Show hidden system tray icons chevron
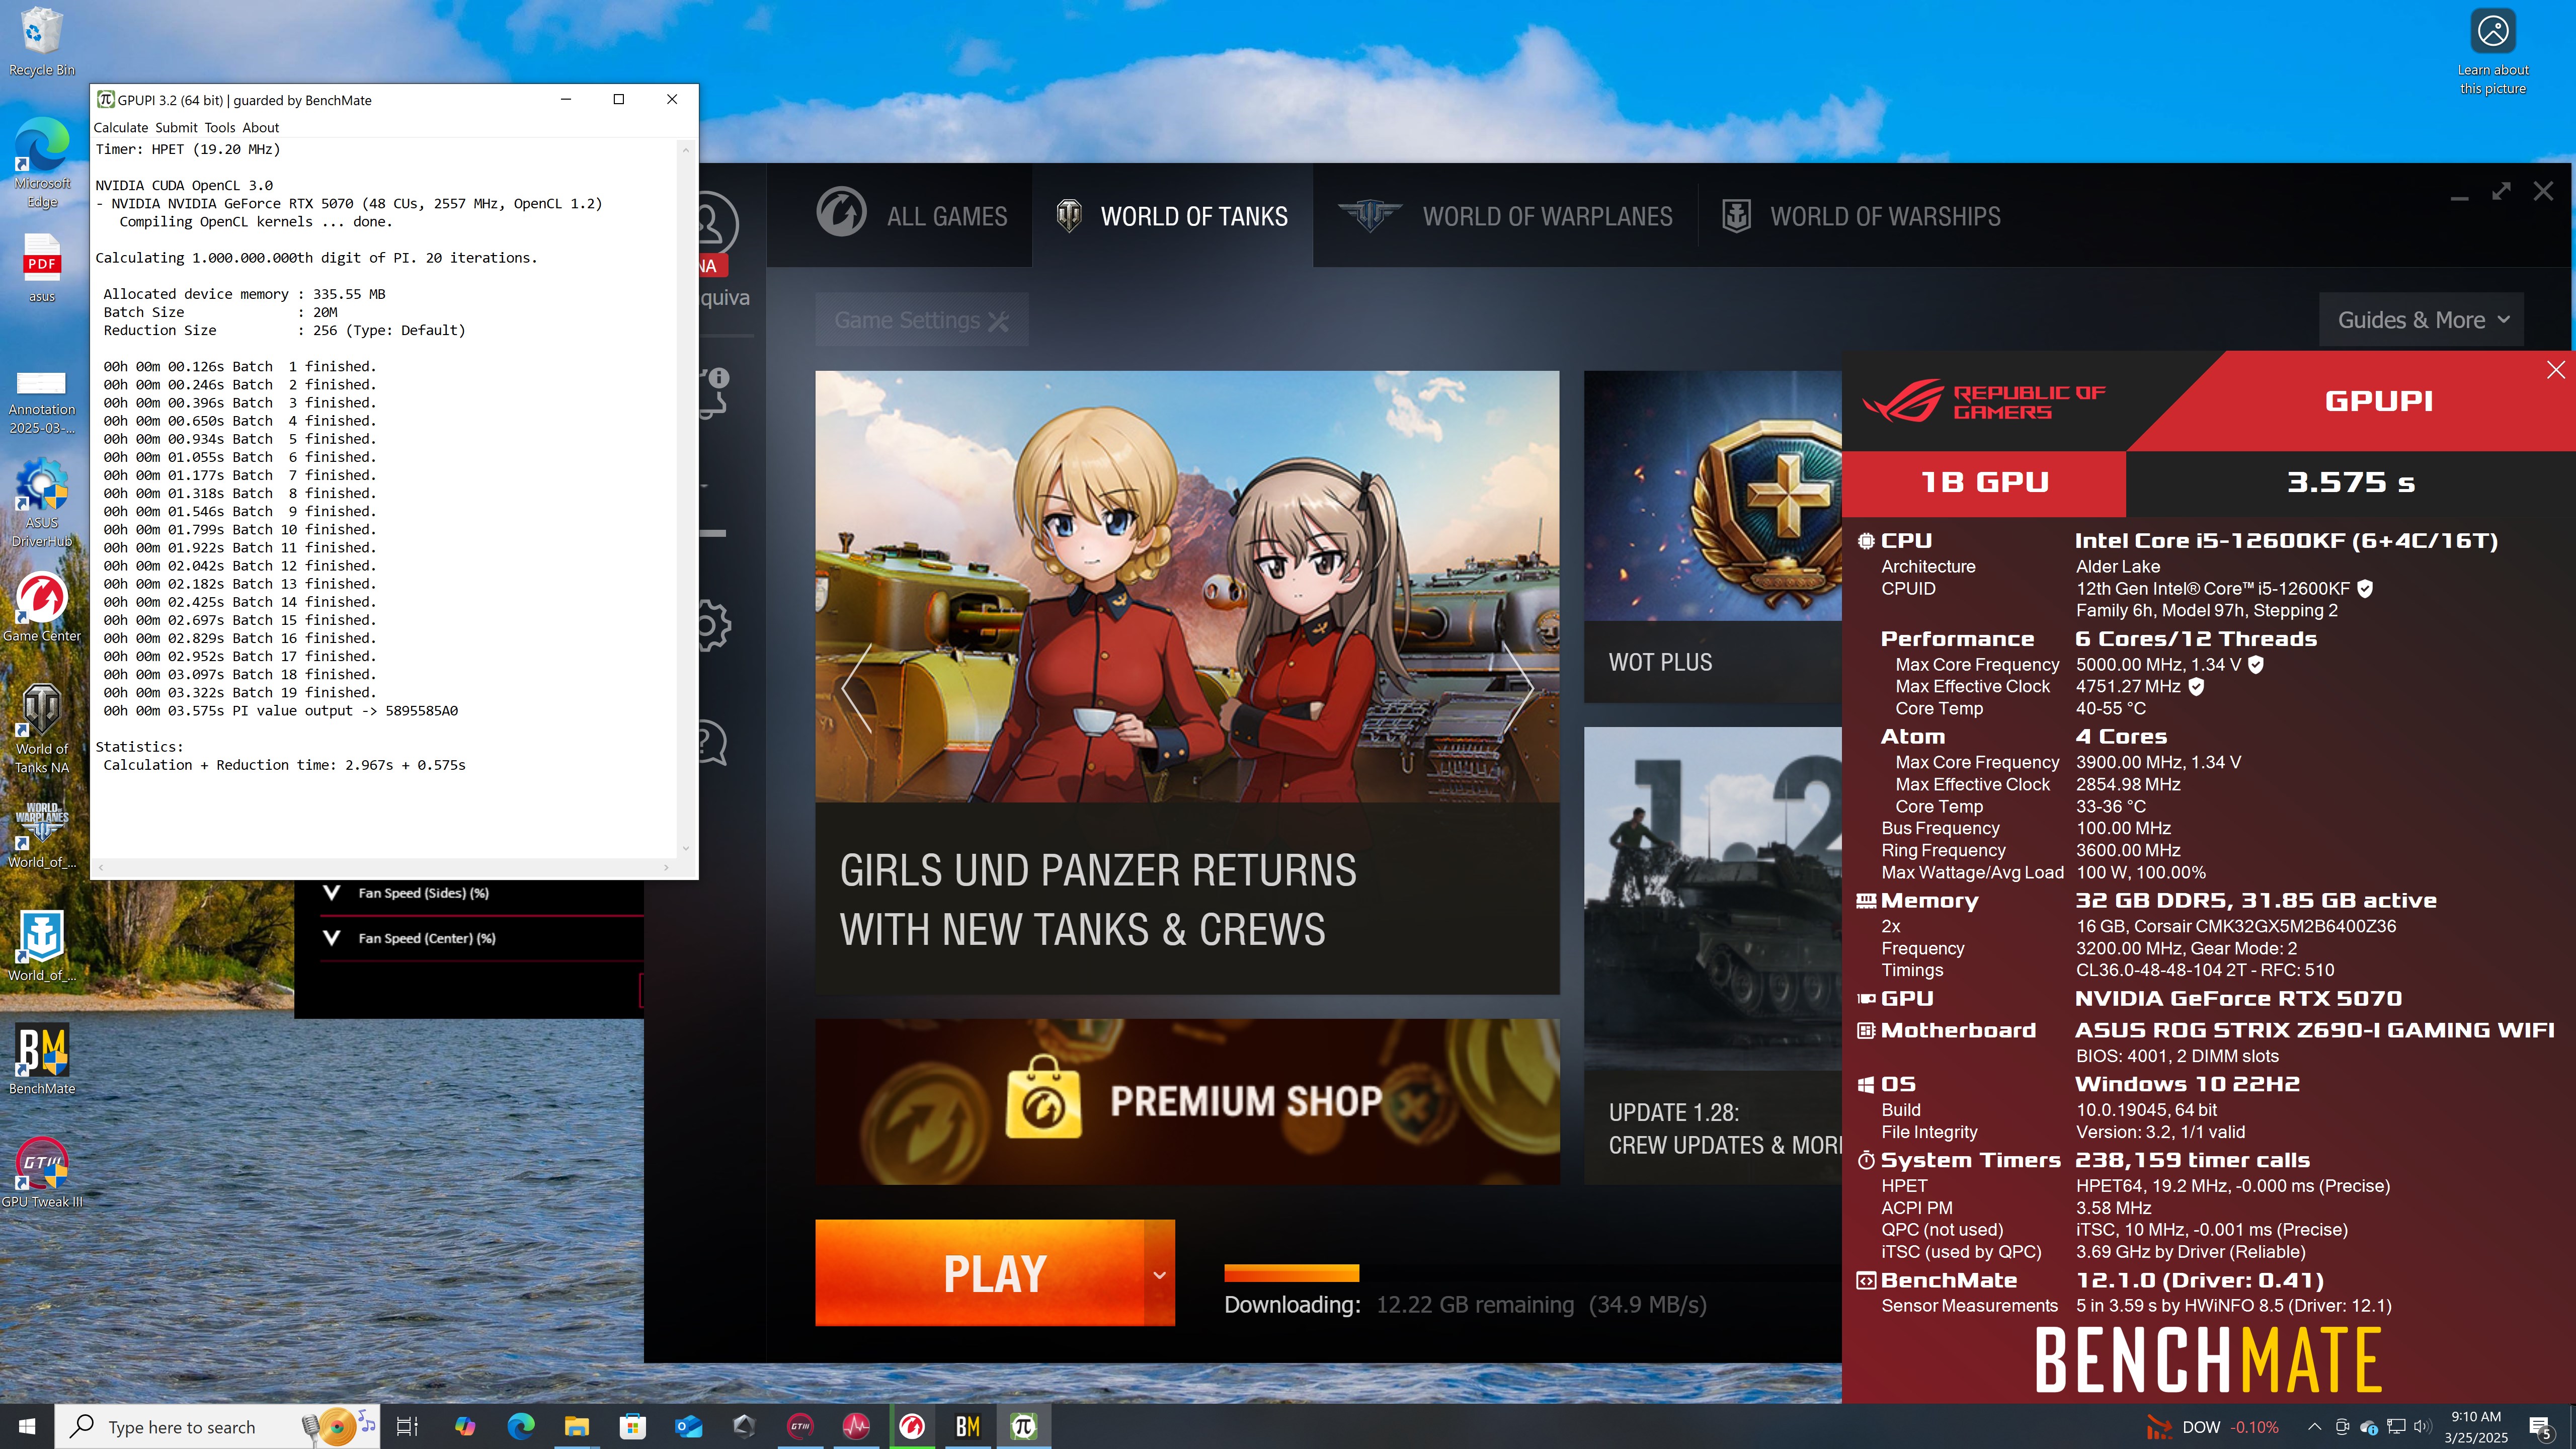2576x1449 pixels. (x=2314, y=1427)
